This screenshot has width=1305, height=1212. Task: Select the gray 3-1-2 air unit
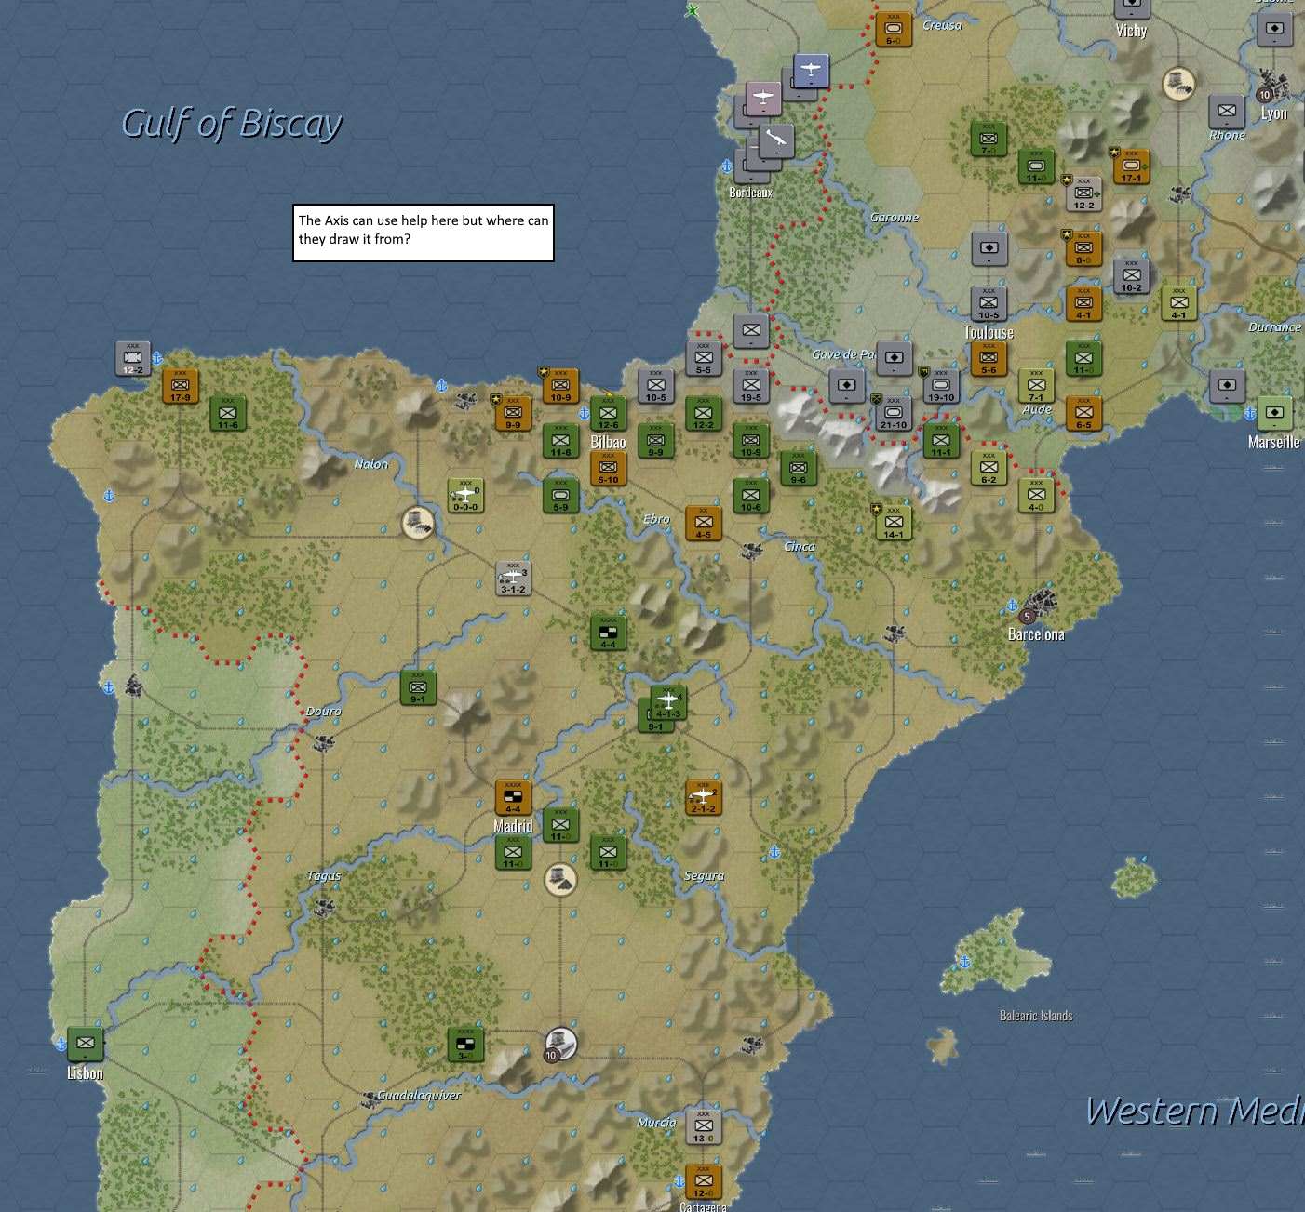513,578
